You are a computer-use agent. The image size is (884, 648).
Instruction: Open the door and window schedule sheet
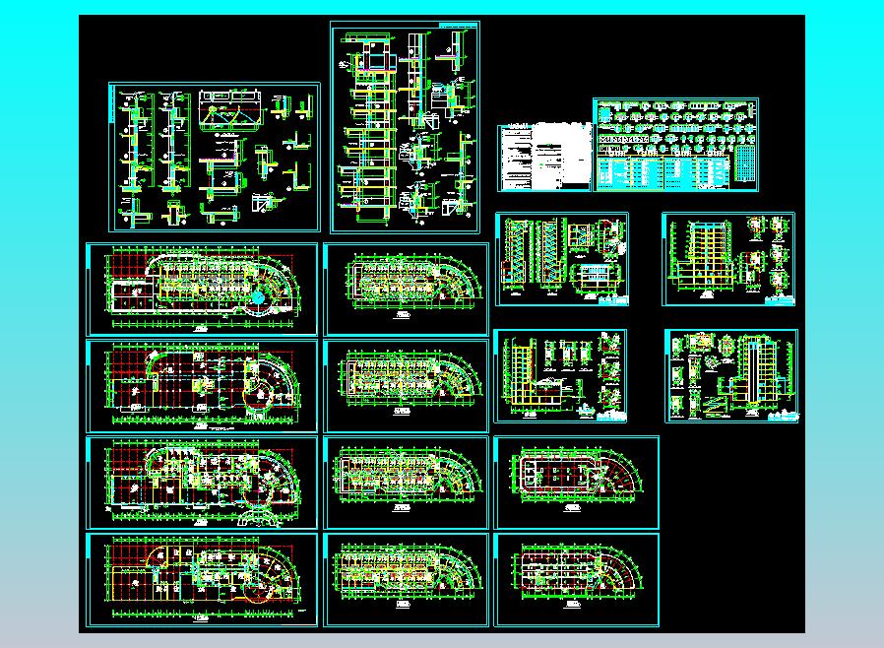pyautogui.click(x=675, y=145)
